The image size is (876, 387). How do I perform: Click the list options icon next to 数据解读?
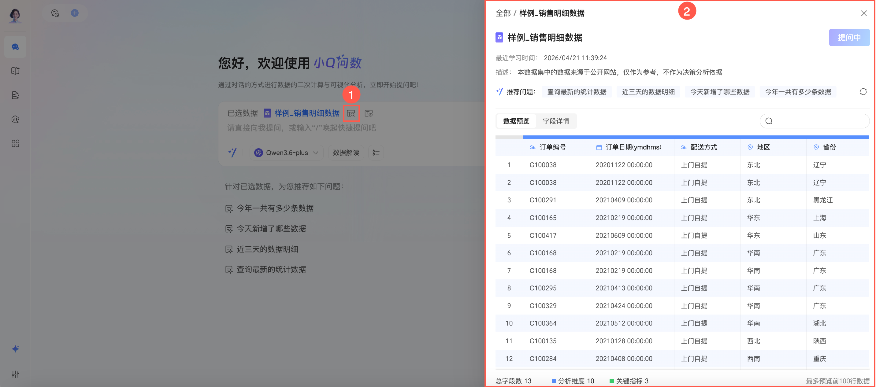[376, 153]
